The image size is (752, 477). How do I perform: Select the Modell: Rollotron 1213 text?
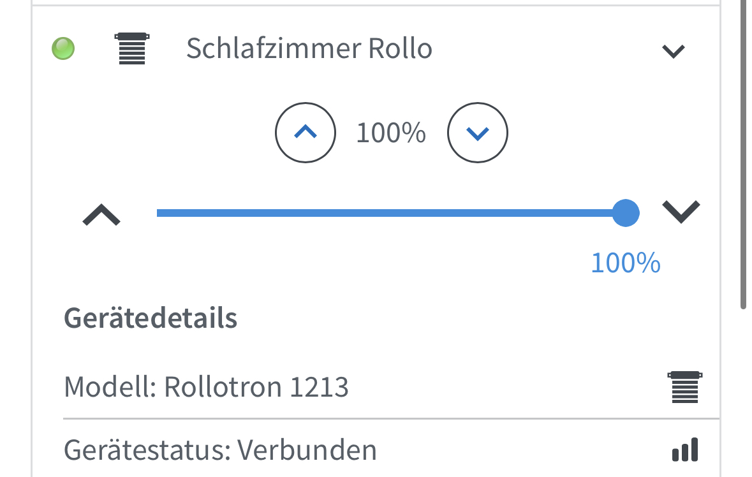click(206, 386)
